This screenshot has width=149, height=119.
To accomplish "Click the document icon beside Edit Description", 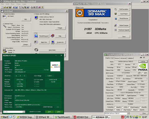I will click(115, 9).
